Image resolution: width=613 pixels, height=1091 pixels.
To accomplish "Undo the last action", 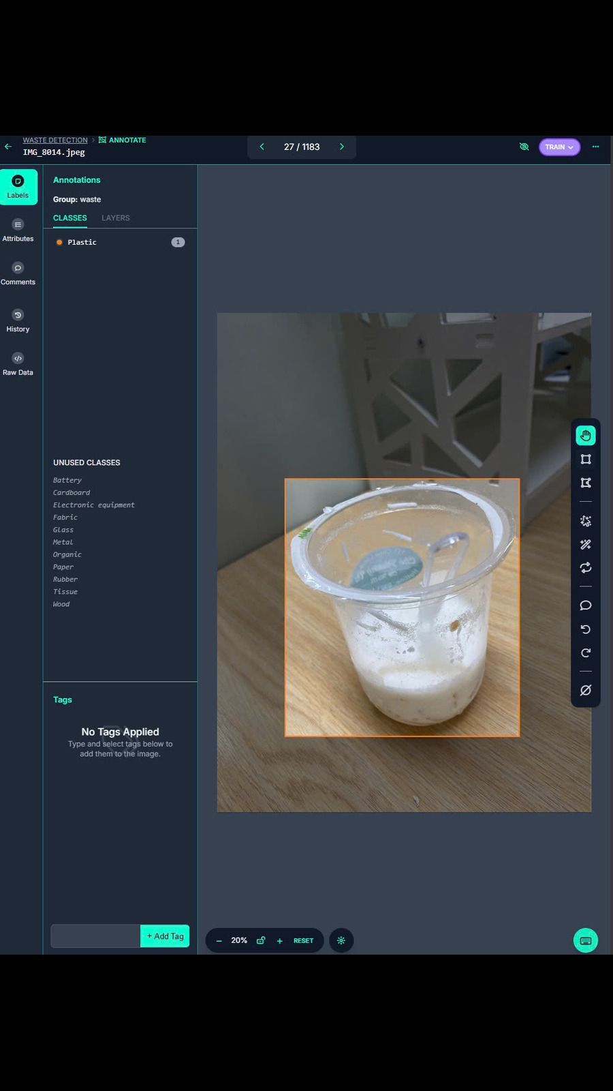I will tap(585, 629).
